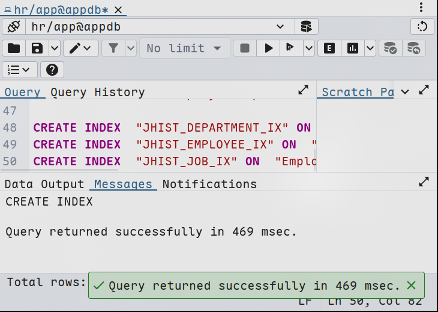438x312 pixels.
Task: Click the connection status icon
Action: pyautogui.click(x=14, y=26)
